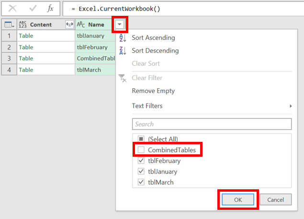Click the Search box in the filter menu

pyautogui.click(x=212, y=124)
